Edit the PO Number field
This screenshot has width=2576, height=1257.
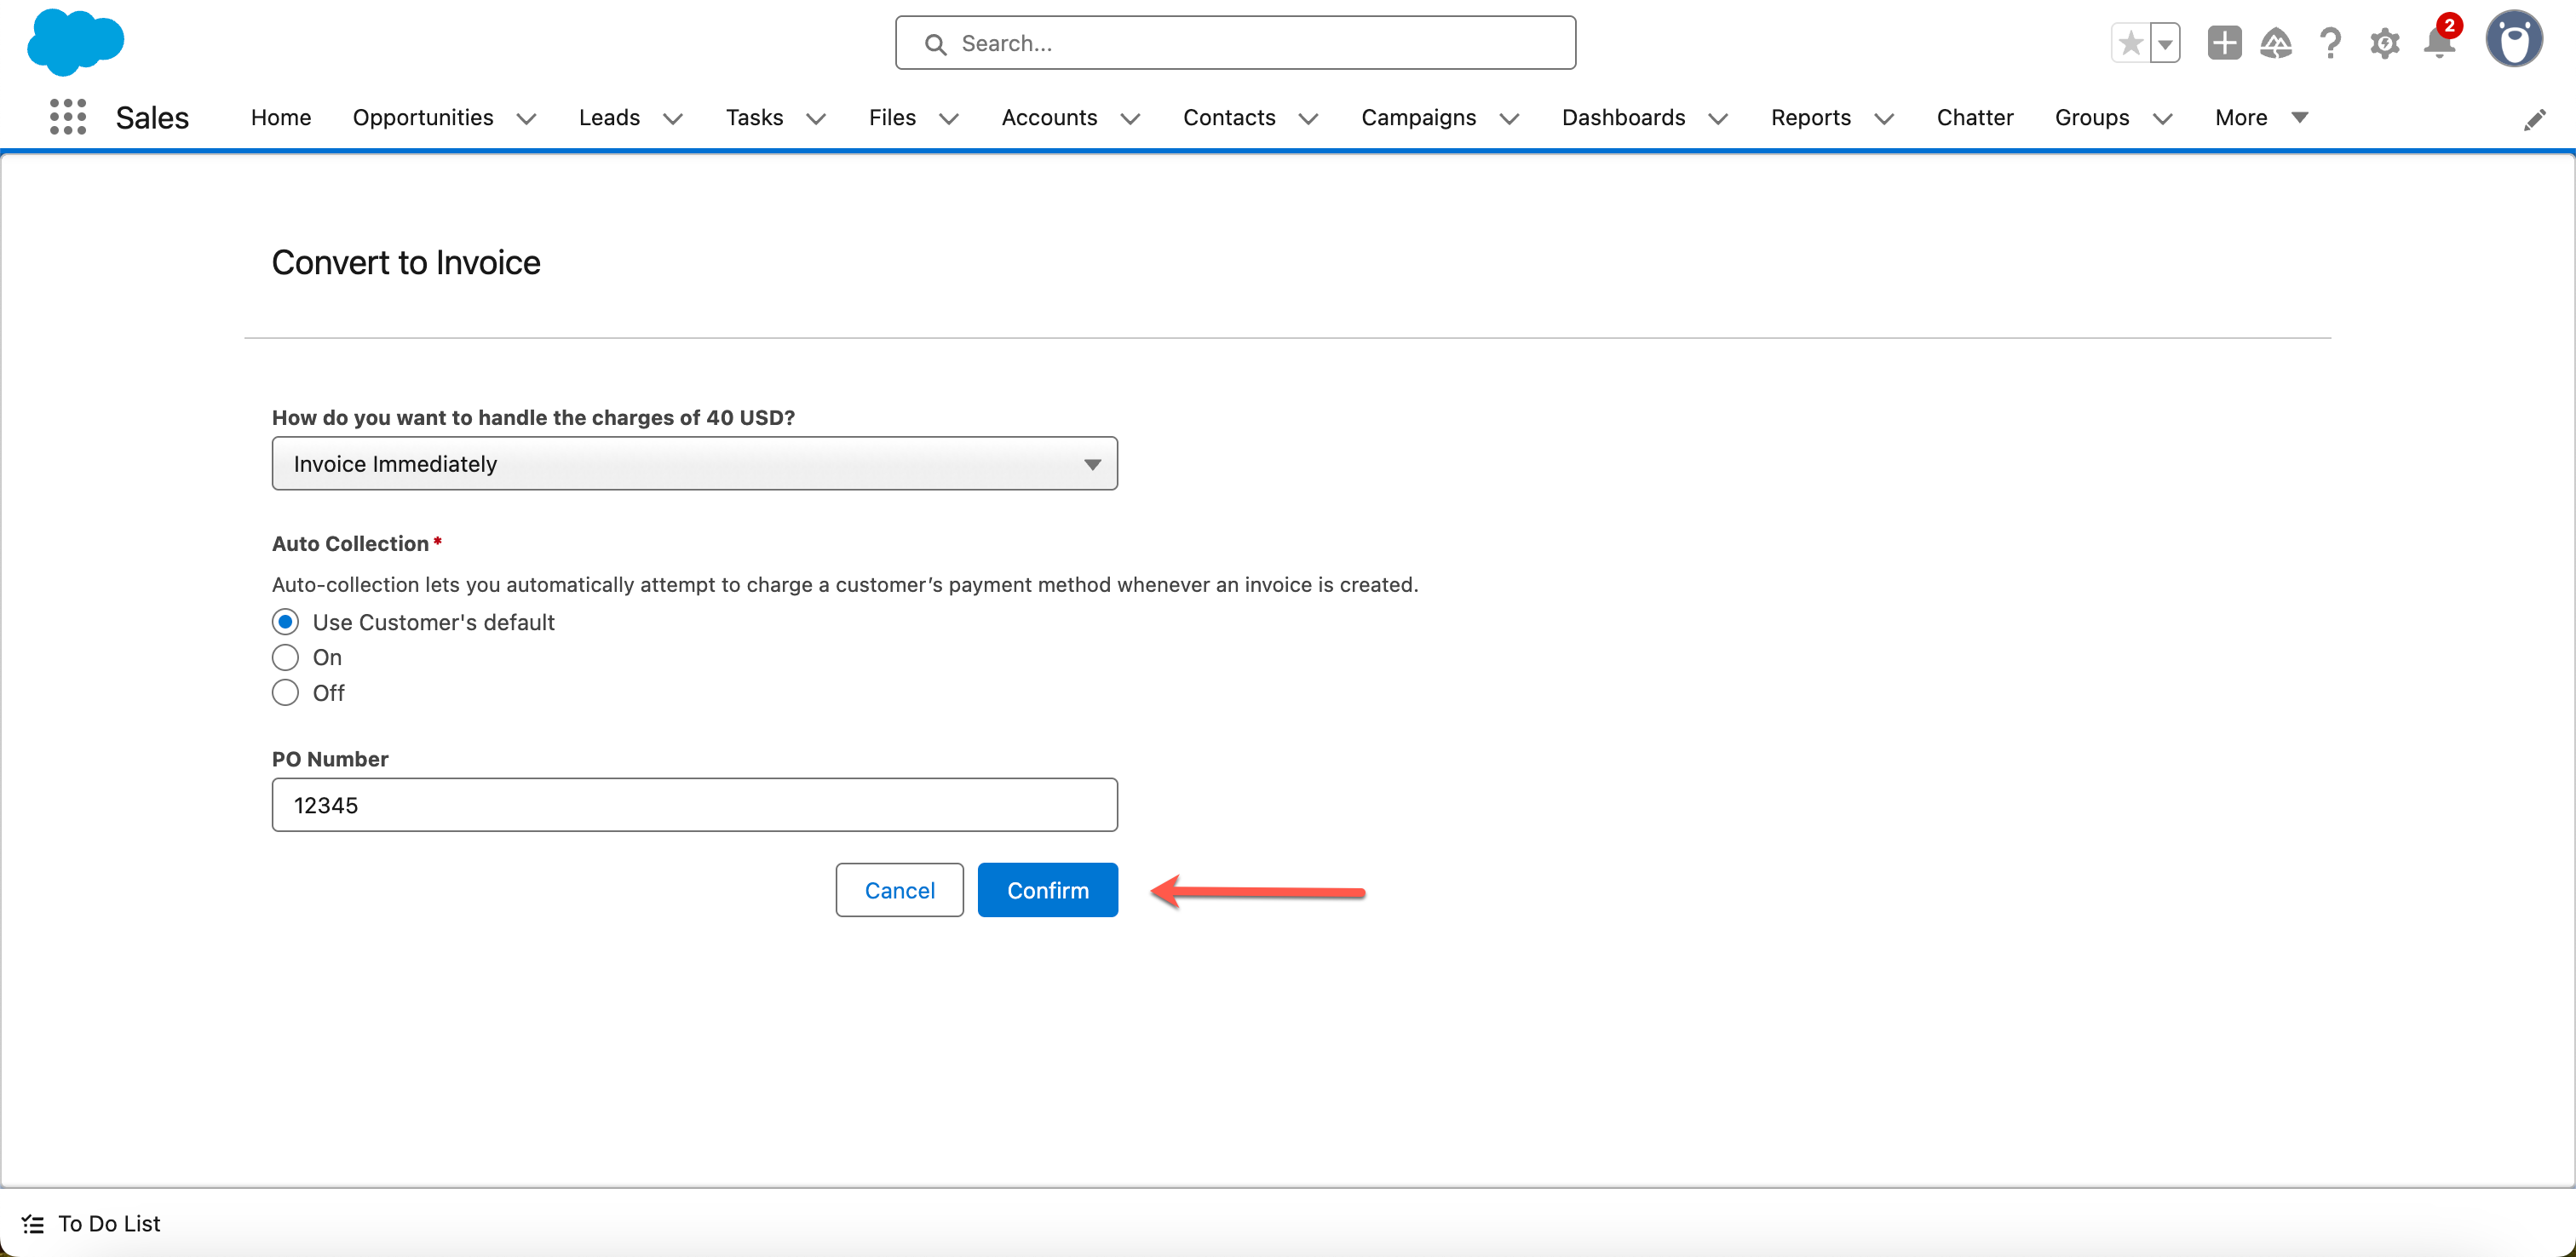694,804
